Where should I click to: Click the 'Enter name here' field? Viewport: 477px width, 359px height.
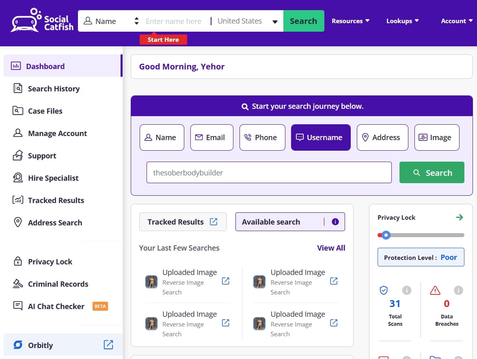pyautogui.click(x=173, y=21)
